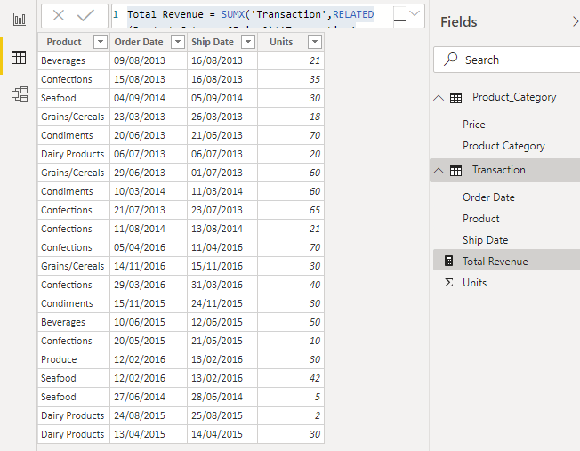This screenshot has width=580, height=451.
Task: Click Units value 18
Action: [291, 117]
